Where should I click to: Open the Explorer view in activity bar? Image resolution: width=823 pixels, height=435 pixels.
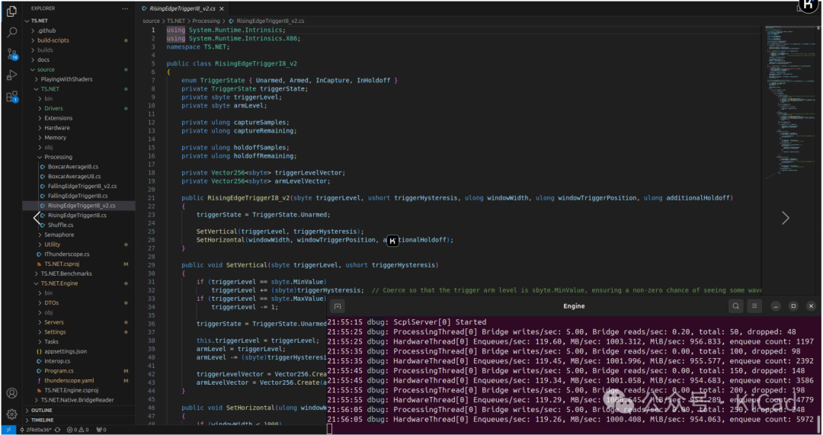coord(11,11)
